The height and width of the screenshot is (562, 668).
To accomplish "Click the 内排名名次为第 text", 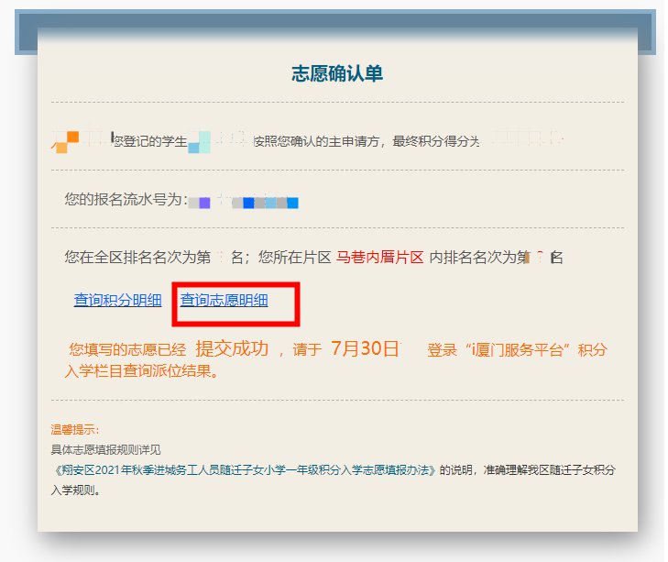I will [x=479, y=257].
